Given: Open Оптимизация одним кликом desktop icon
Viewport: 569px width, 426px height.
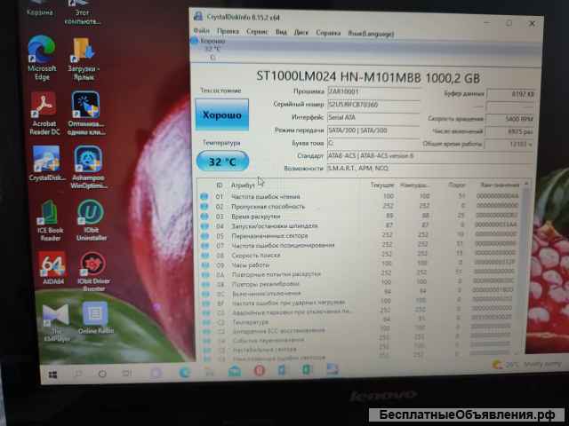Looking at the screenshot, I should point(86,114).
